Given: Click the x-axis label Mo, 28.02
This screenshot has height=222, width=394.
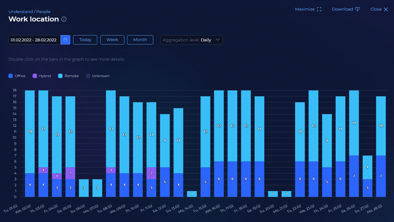Looking at the screenshot, I should point(374,209).
